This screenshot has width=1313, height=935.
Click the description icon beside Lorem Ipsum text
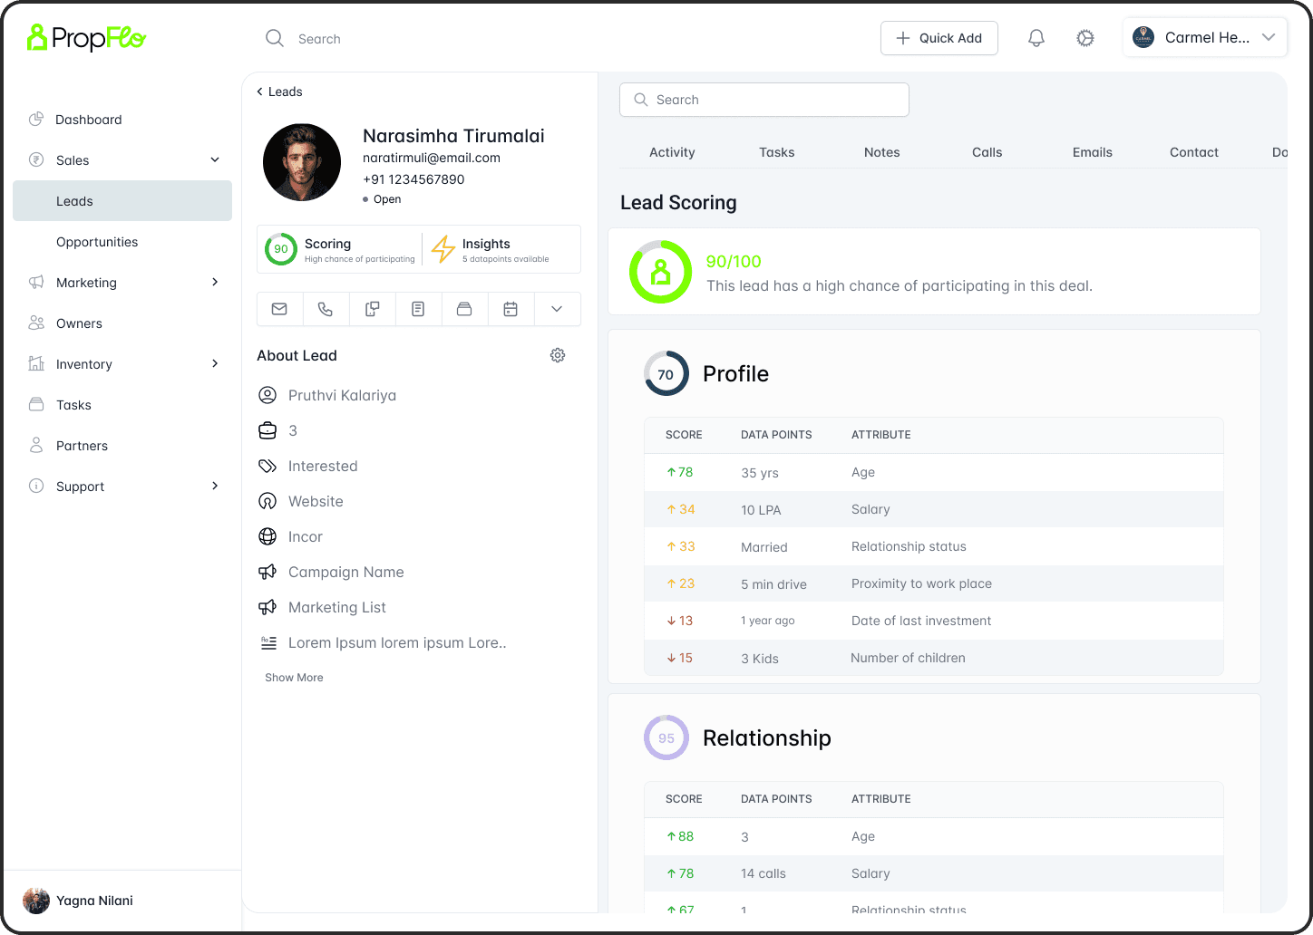coord(268,642)
